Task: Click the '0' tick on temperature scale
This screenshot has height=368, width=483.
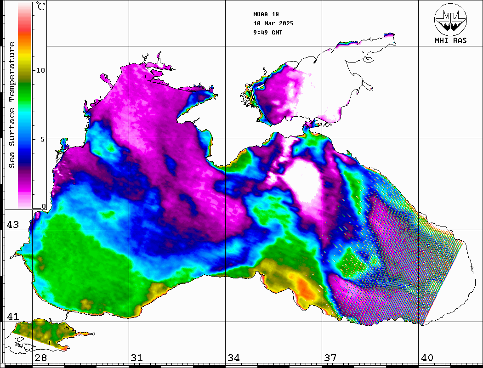Action: (44, 206)
